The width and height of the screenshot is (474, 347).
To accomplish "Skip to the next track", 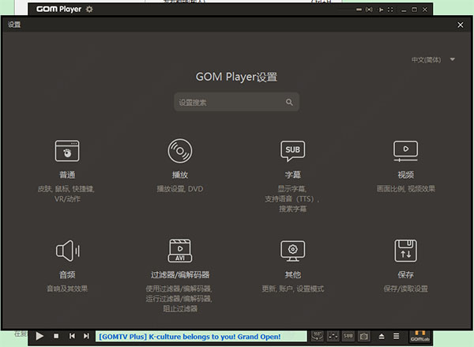I will click(x=86, y=336).
